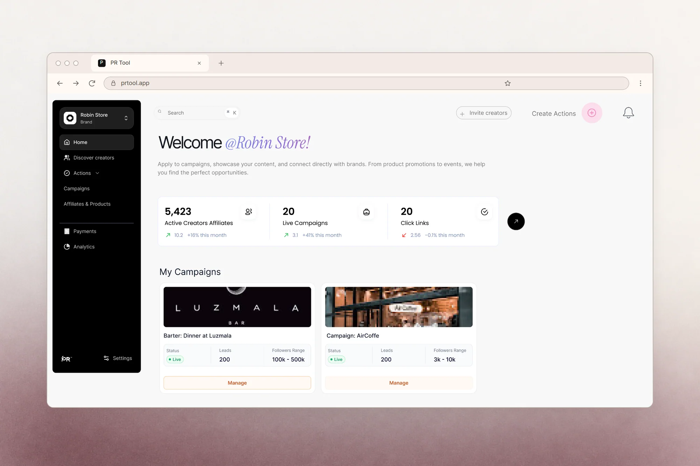
Task: Click the Live status badge for AirCoffe
Action: coord(337,359)
